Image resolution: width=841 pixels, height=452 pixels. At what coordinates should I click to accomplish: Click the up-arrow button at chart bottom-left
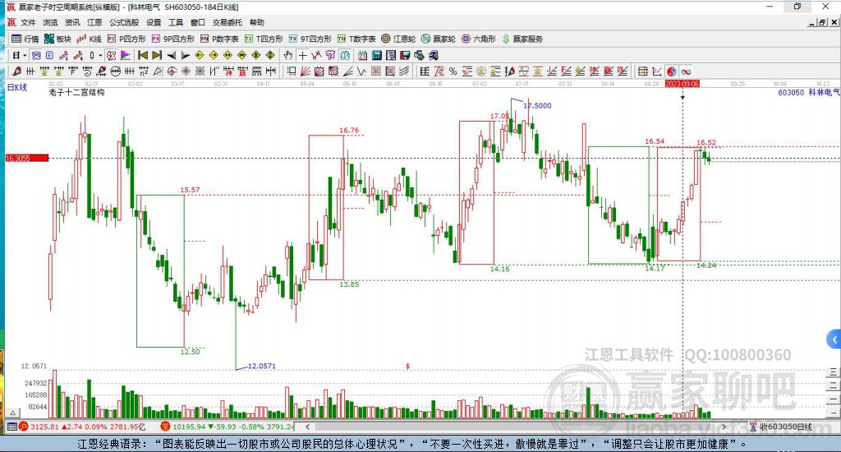[x=13, y=413]
